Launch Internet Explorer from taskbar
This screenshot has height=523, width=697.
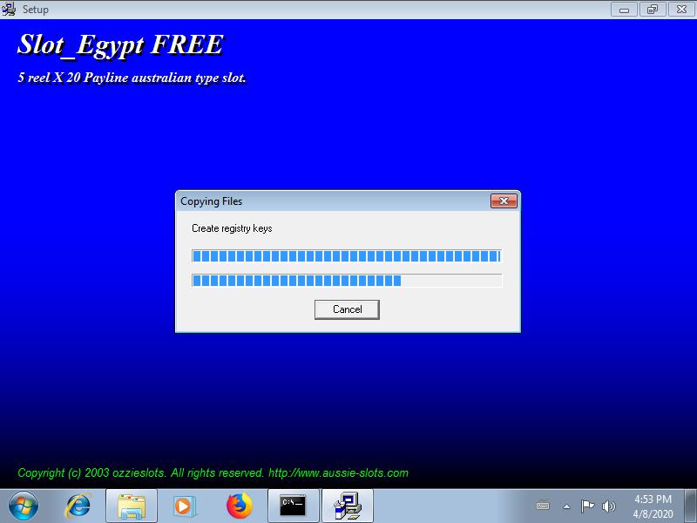[x=78, y=506]
